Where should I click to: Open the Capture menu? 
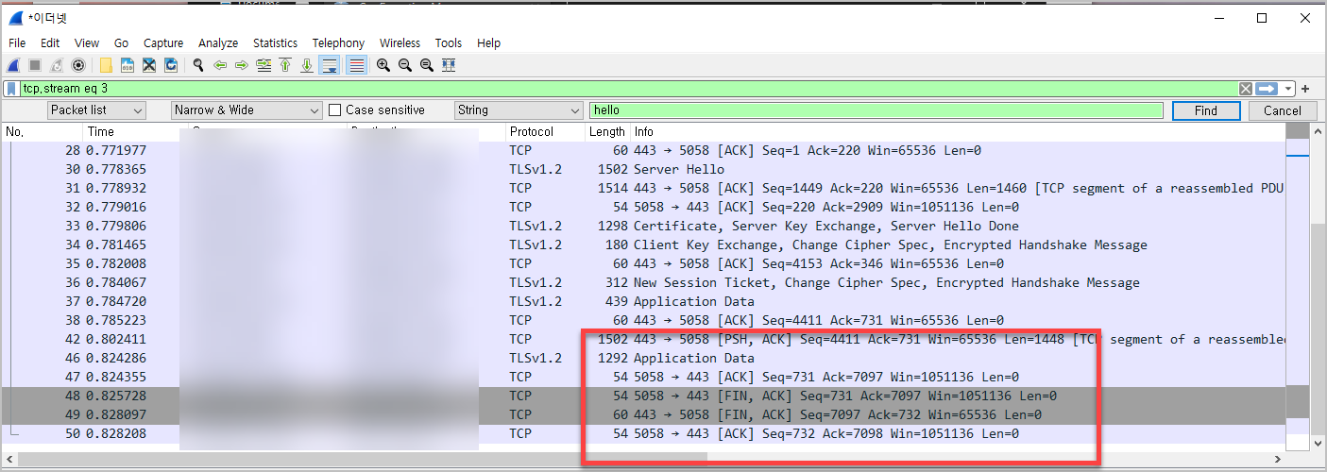coord(163,43)
